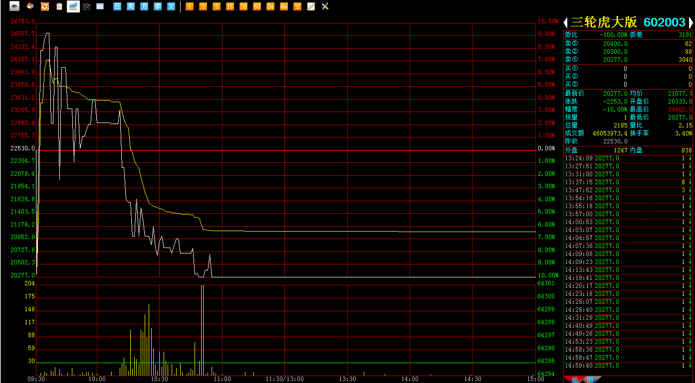Screen dimensions: 695x383
Task: Click the 卖① row label
Action: pos(571,60)
